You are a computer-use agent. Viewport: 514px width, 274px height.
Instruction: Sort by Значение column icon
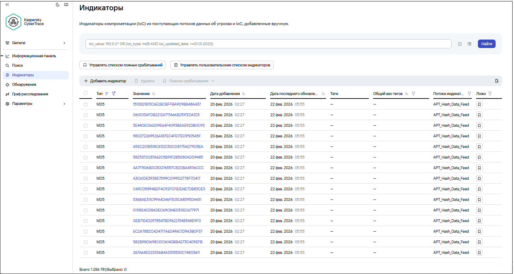[x=154, y=94]
